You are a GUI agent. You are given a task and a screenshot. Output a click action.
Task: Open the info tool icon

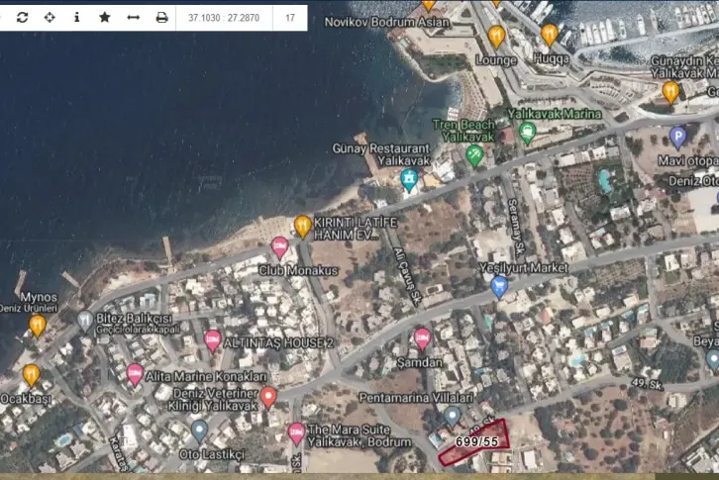(x=76, y=18)
